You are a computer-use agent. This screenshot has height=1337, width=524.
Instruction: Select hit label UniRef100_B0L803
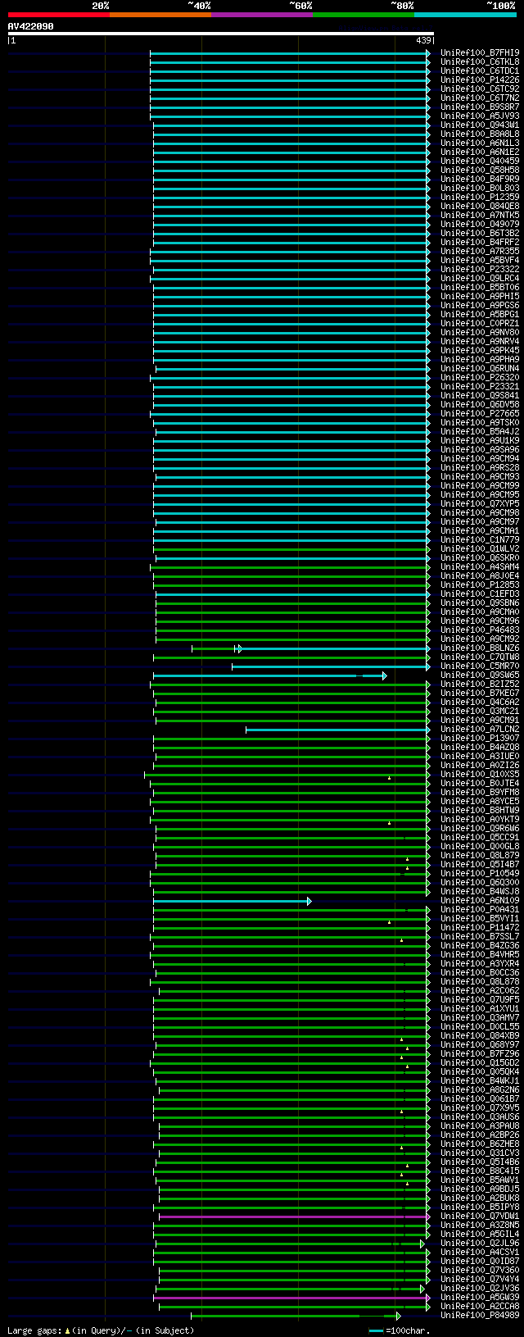pyautogui.click(x=480, y=189)
